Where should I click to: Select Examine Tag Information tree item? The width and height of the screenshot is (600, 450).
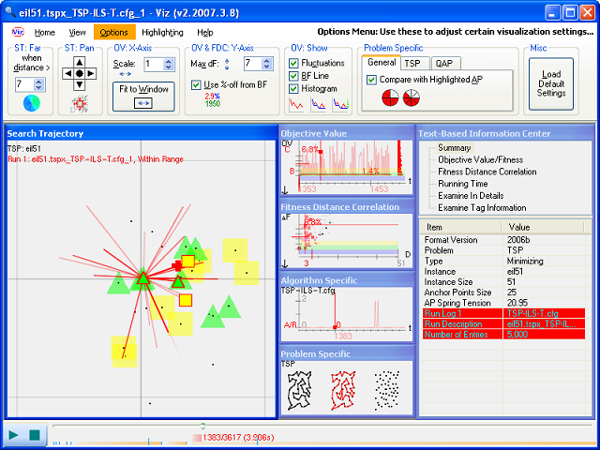click(482, 208)
